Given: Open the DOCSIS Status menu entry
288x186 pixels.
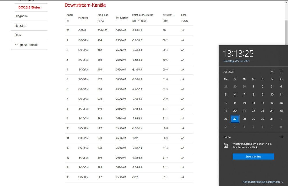Looking at the screenshot, I should 29,7.
